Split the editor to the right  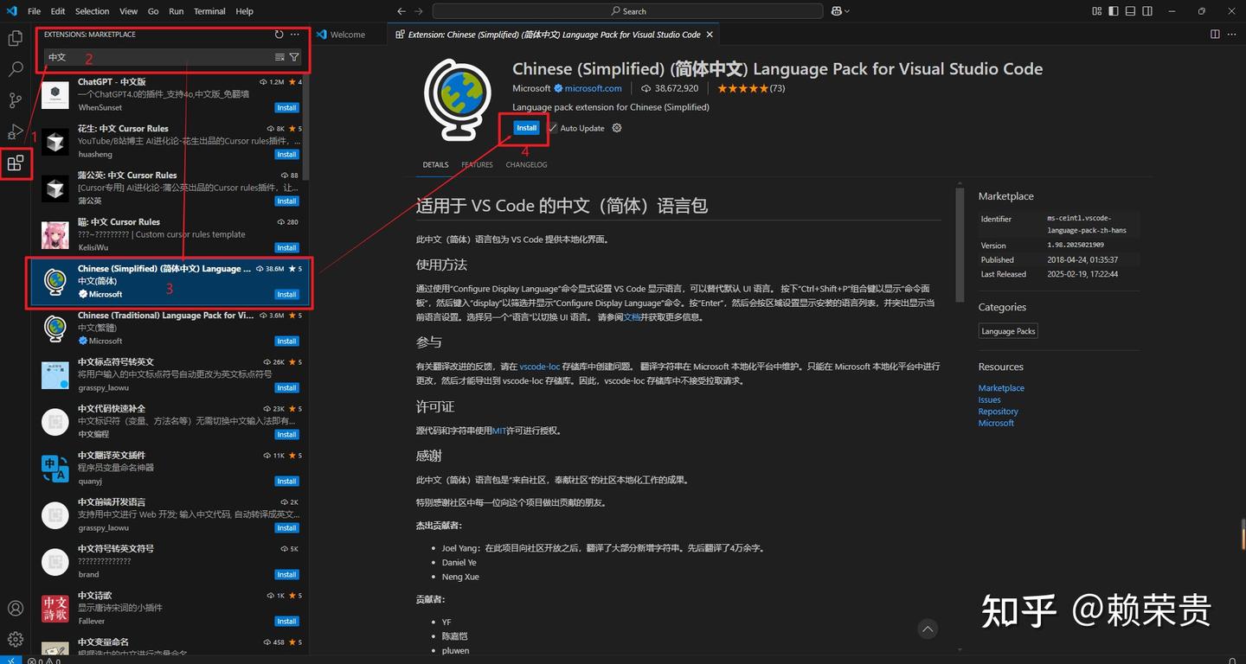[1215, 35]
